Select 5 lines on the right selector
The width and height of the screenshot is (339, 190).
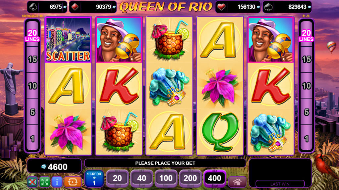coord(306,112)
